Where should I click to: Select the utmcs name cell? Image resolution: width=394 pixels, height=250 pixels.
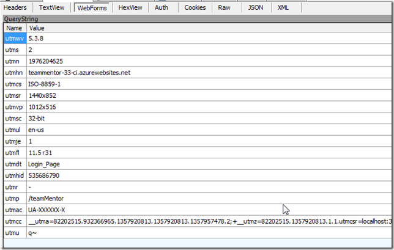pyautogui.click(x=15, y=84)
